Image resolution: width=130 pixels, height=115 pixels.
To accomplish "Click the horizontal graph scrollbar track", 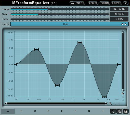I will [56, 103].
